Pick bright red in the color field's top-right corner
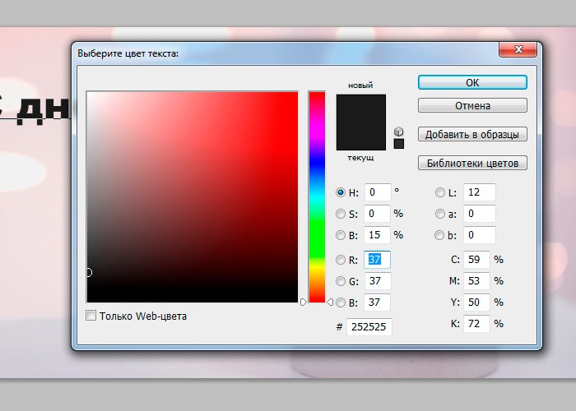Viewport: 576px width, 411px height. tap(295, 94)
